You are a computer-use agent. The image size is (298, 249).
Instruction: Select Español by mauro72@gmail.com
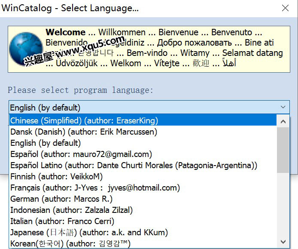pos(143,154)
